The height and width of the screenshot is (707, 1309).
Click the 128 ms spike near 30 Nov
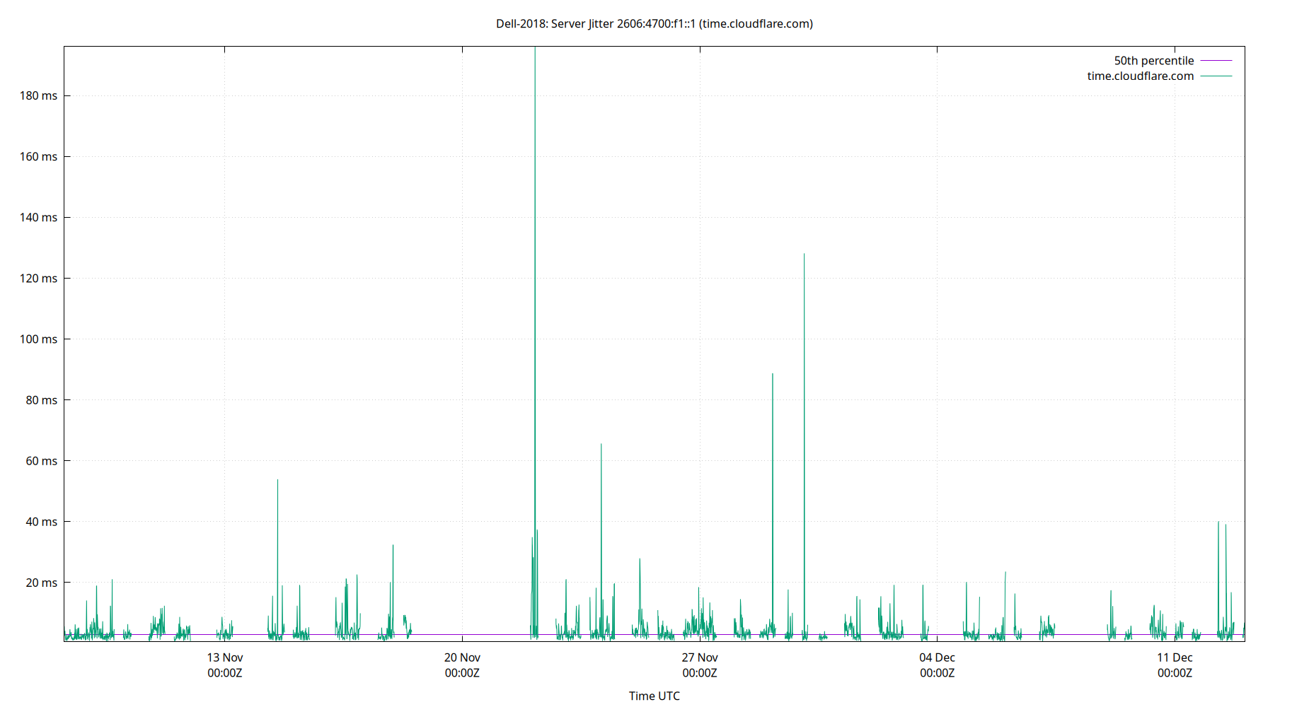[x=804, y=255]
